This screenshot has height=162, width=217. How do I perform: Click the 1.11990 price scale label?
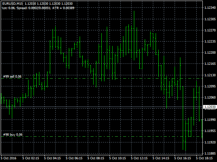click(x=210, y=120)
